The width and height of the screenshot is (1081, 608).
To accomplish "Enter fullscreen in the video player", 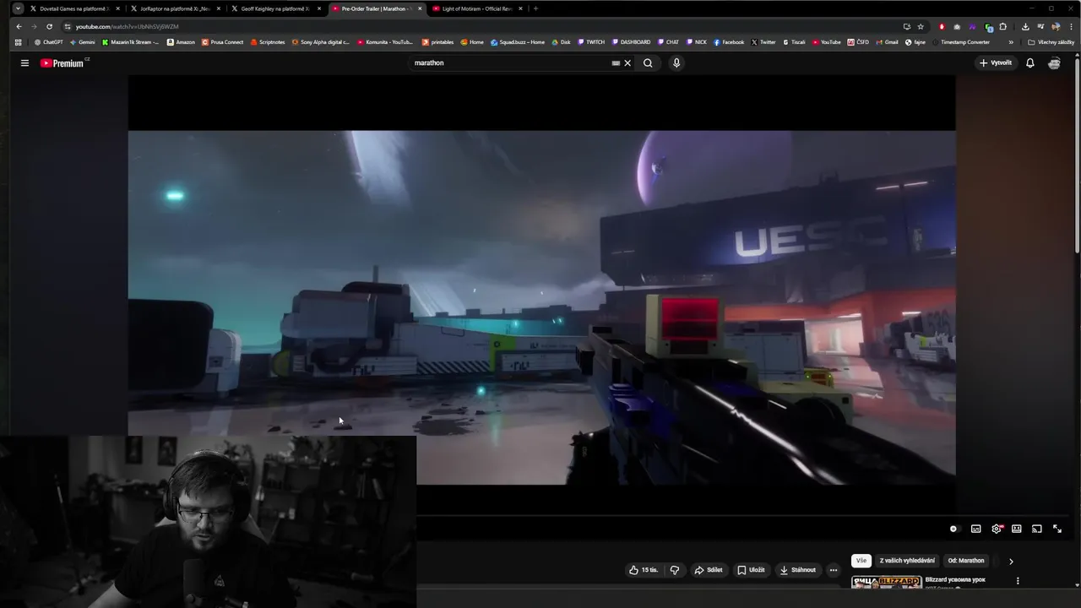I will [1057, 529].
